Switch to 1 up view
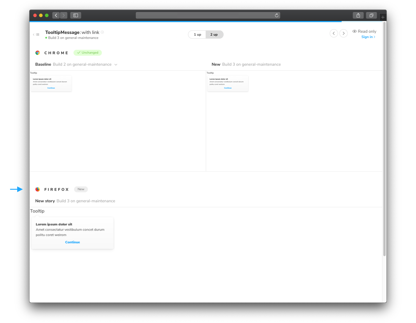 click(x=197, y=34)
